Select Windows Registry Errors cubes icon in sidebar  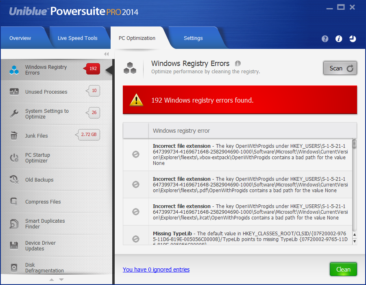tap(14, 70)
